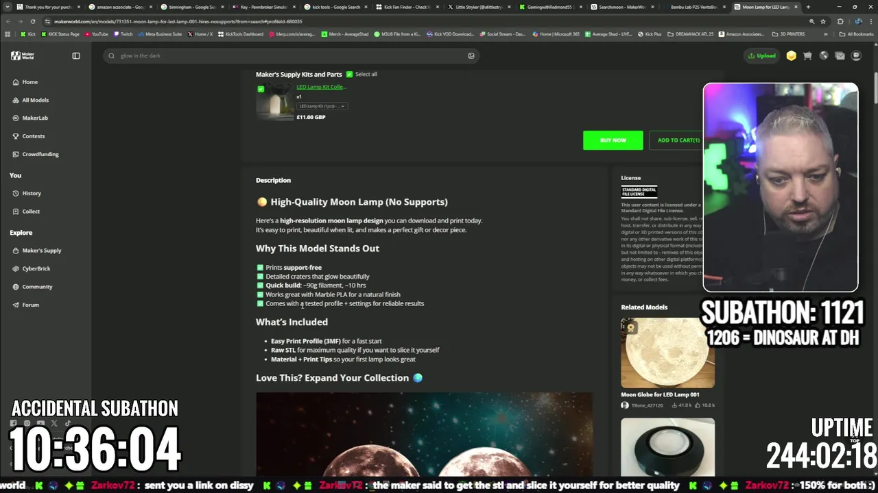Open the 'KICK Status Page' bookmark
The width and height of the screenshot is (878, 493).
coord(61,34)
